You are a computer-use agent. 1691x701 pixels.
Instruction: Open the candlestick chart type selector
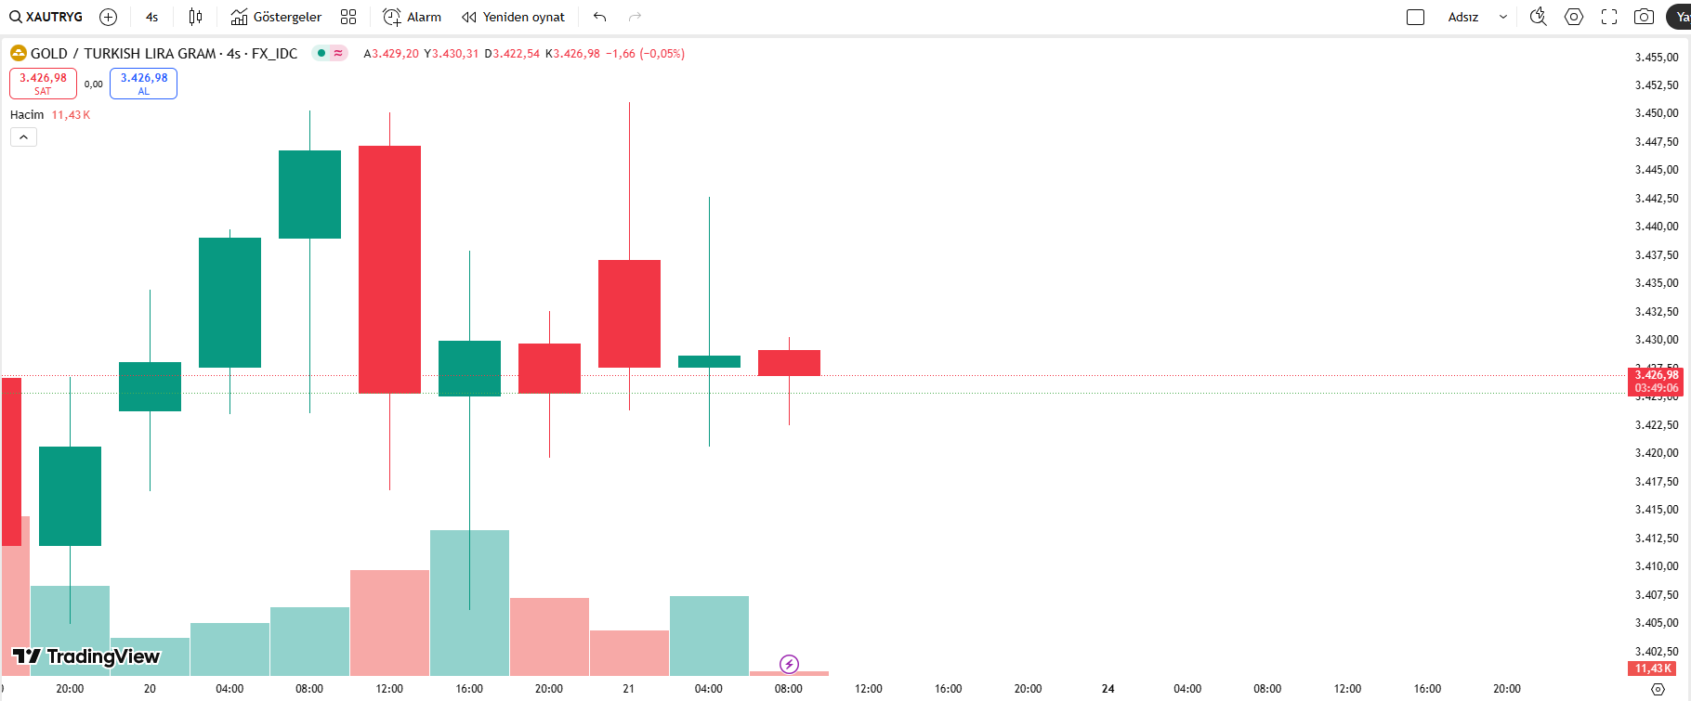point(195,17)
